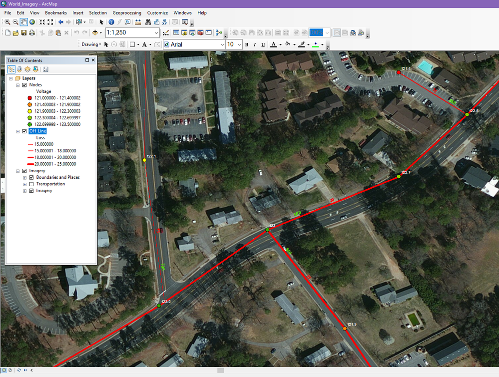Open the map scale dropdown

click(156, 33)
